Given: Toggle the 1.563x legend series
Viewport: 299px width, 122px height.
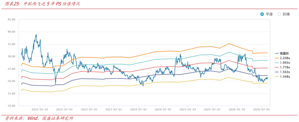Looking at the screenshot, I should pyautogui.click(x=282, y=72).
